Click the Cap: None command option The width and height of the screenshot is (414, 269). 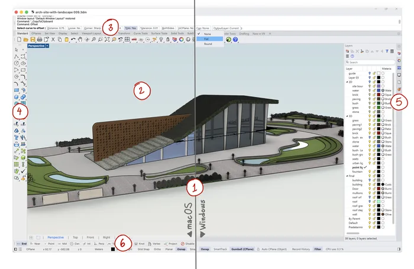(x=203, y=28)
